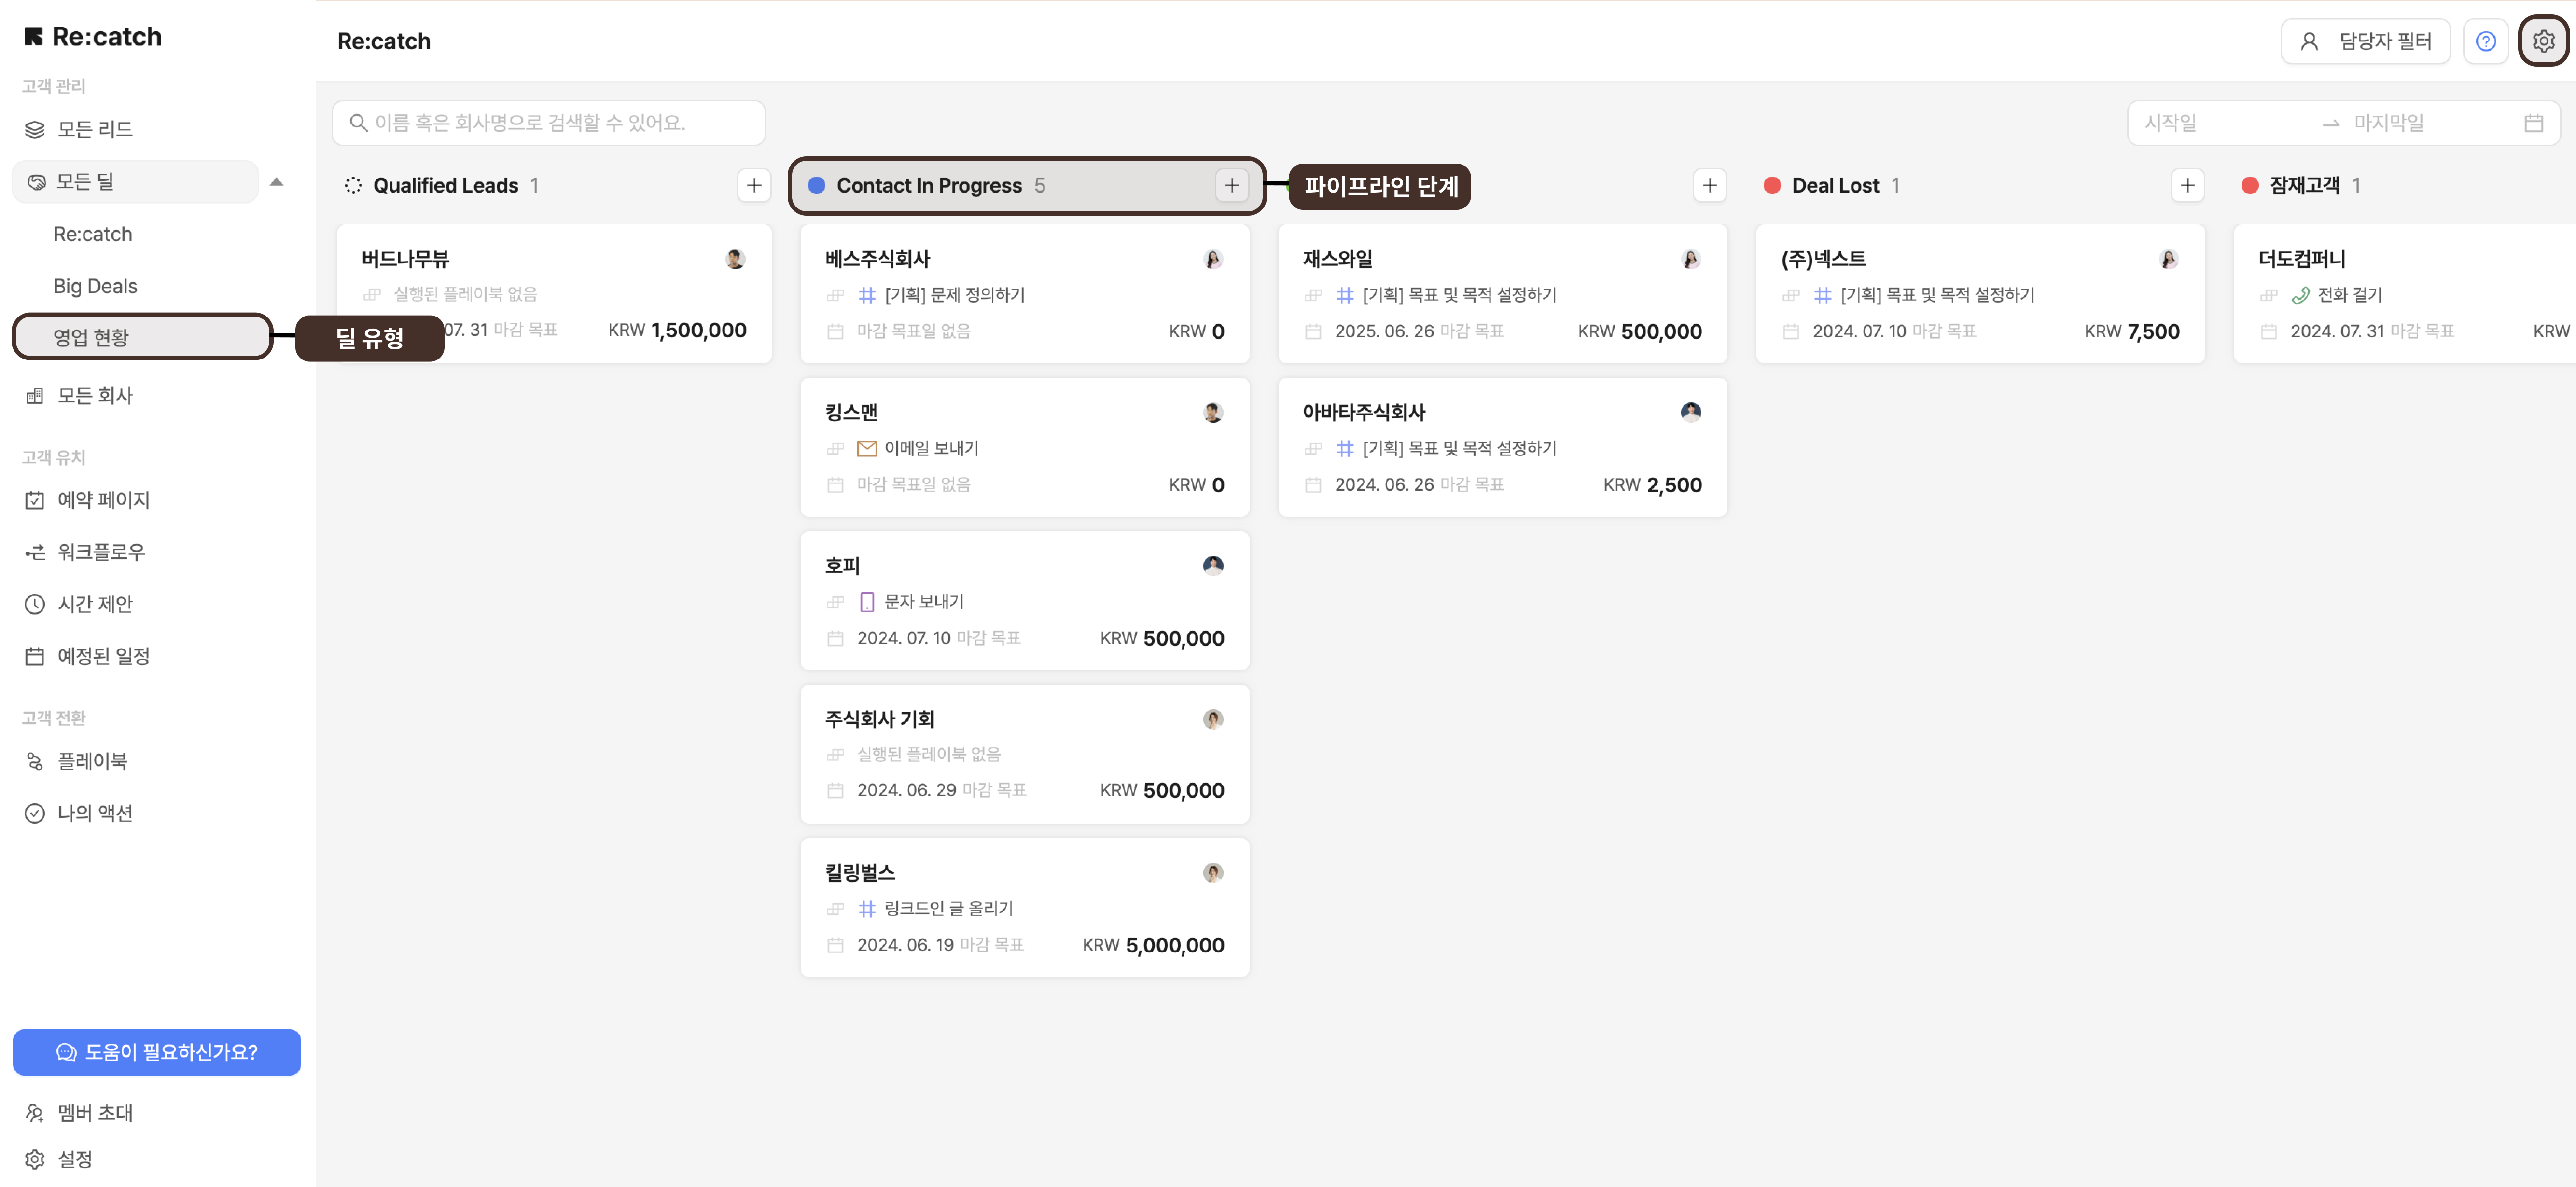
Task: Select Big Deals in sidebar
Action: (95, 286)
